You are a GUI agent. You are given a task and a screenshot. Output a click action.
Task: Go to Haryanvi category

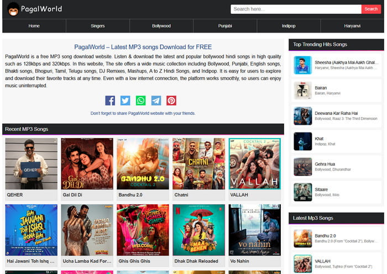353,26
